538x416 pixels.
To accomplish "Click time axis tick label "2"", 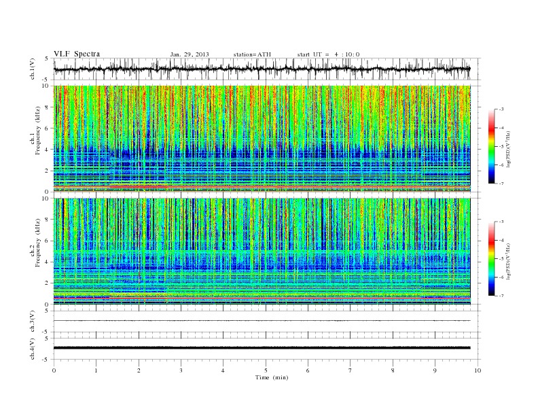I will (139, 370).
